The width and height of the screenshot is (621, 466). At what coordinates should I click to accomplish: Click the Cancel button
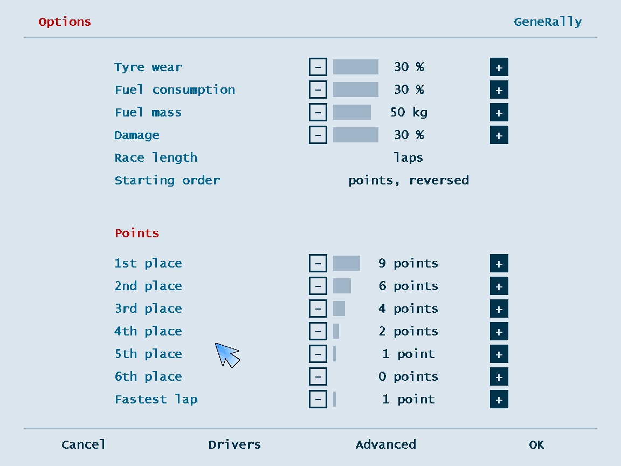coord(84,444)
